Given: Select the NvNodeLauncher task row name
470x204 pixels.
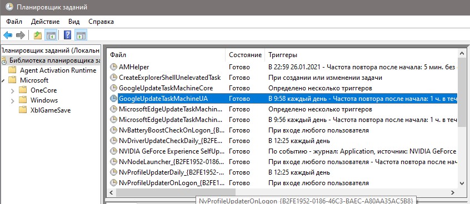Looking at the screenshot, I should 171,162.
